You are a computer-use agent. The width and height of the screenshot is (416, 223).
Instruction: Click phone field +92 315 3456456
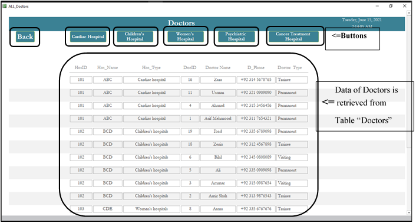(x=256, y=106)
